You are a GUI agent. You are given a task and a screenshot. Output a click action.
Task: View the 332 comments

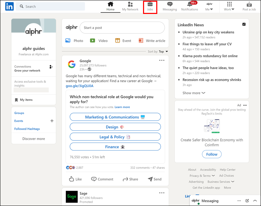pyautogui.click(x=140, y=168)
